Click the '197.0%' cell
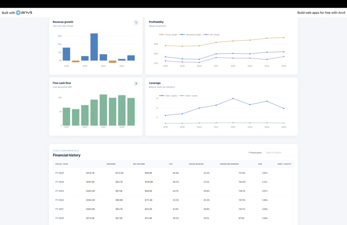 click(x=242, y=200)
